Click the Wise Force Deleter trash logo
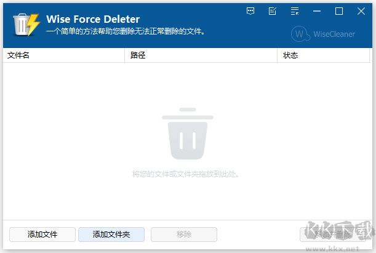Viewport: 376px width, 253px height. click(26, 25)
